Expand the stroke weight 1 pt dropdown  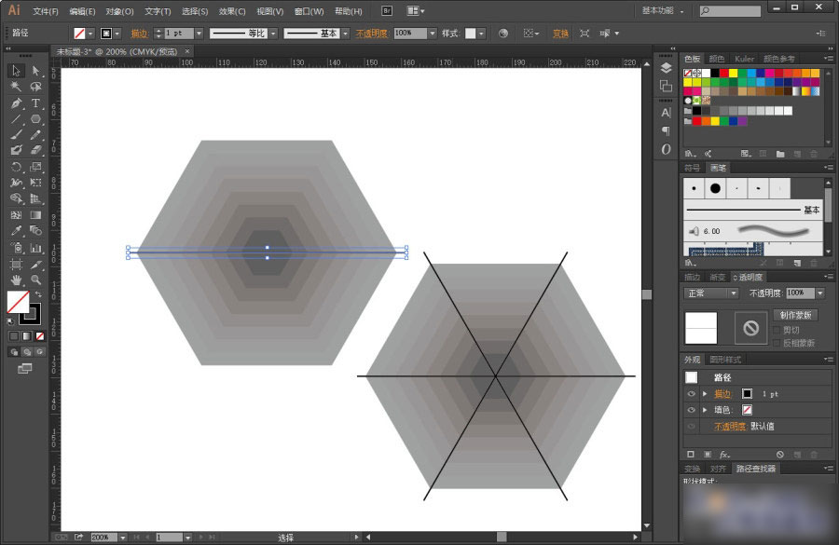click(199, 34)
